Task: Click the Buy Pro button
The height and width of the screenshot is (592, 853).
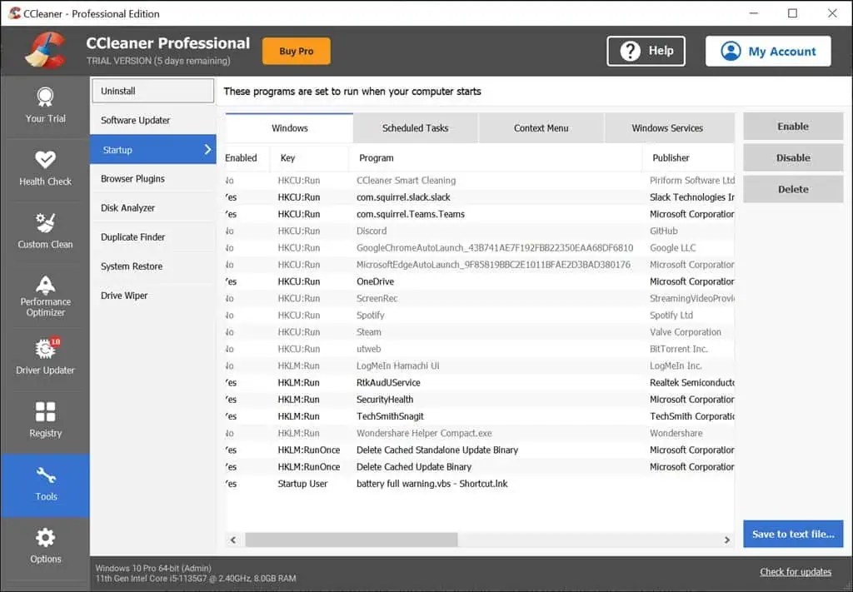Action: point(296,51)
